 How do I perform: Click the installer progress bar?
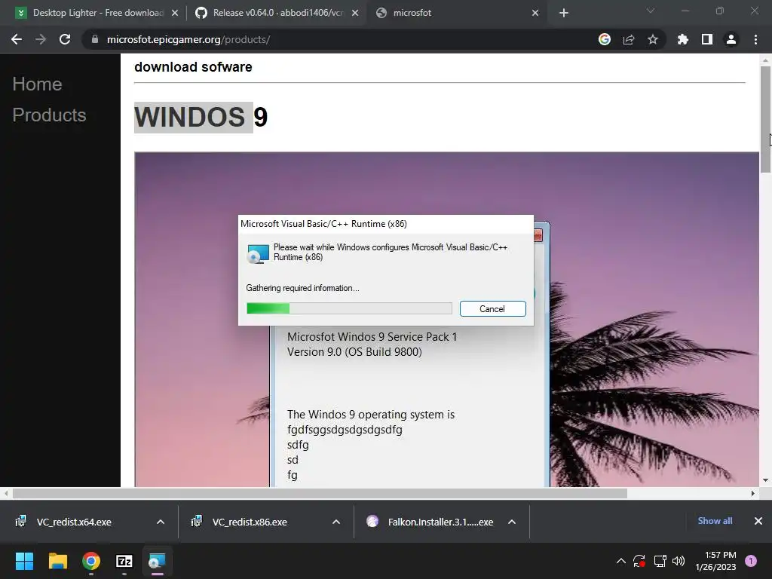tap(349, 308)
